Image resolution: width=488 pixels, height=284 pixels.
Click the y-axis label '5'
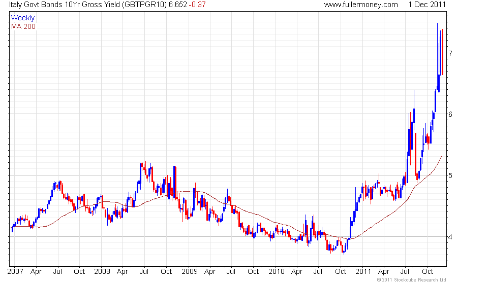(x=450, y=175)
